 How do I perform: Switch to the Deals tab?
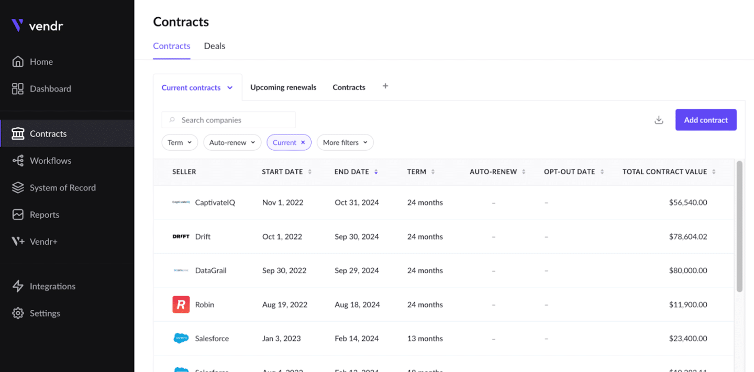(215, 46)
